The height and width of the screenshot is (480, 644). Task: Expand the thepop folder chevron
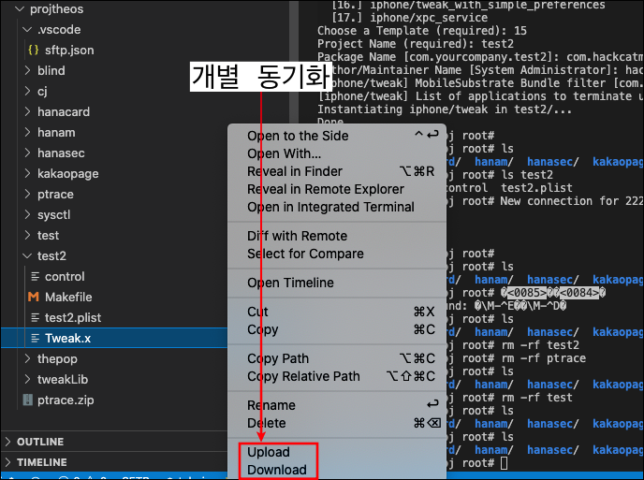[x=27, y=358]
